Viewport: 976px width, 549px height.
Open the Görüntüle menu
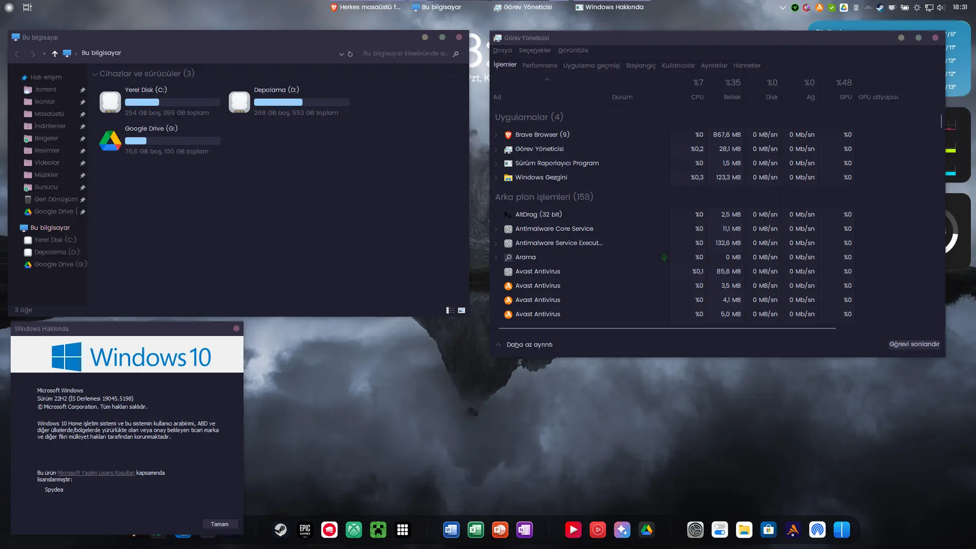pos(573,50)
